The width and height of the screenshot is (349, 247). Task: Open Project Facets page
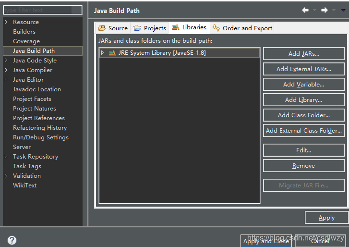[32, 99]
